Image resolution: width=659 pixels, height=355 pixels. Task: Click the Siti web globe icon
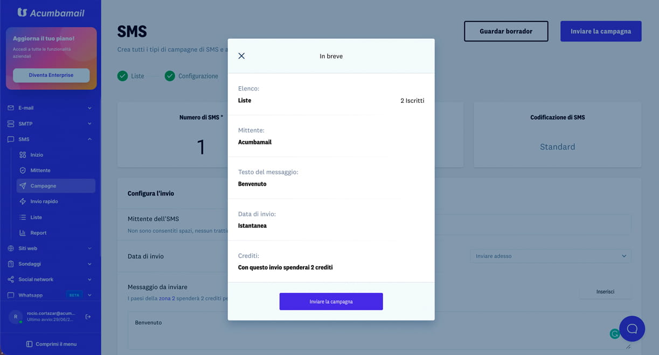point(11,248)
